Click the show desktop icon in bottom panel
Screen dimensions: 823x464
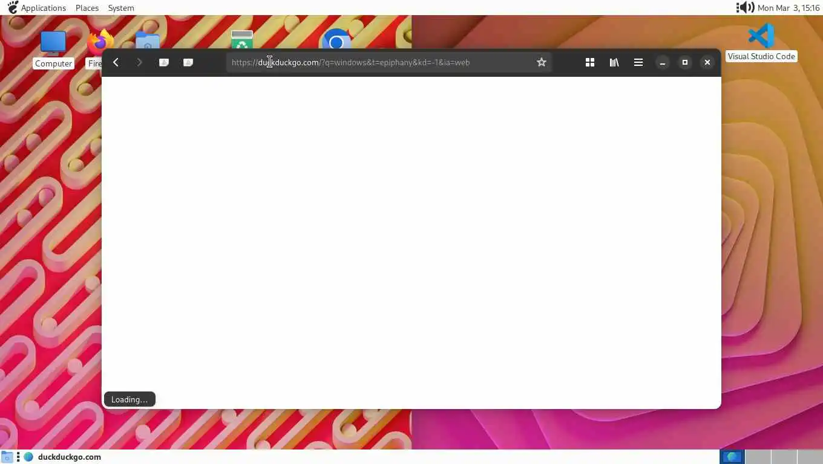point(7,457)
